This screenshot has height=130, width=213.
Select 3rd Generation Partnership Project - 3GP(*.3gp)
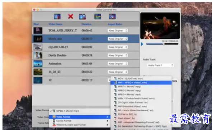tap(141, 126)
